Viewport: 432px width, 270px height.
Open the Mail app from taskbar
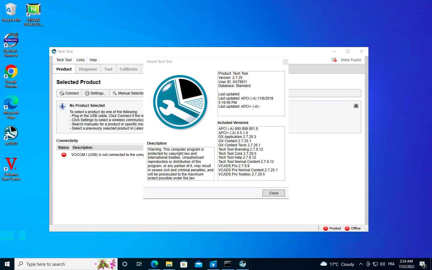tap(199, 264)
